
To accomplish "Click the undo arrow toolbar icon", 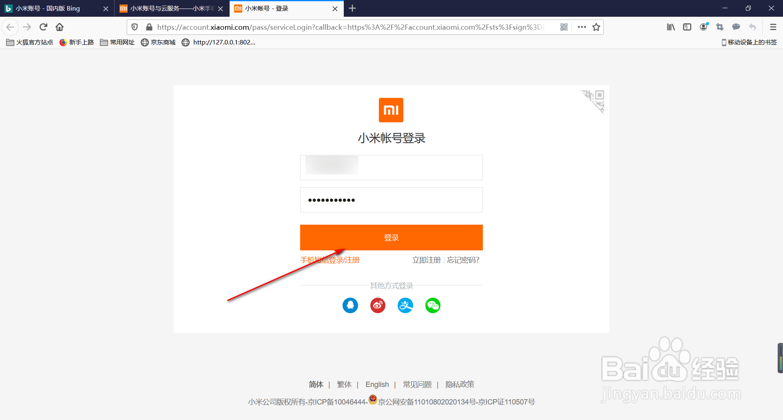I will coord(752,27).
